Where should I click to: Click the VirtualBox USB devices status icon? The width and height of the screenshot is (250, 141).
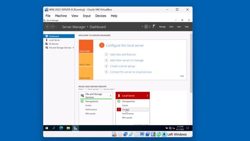coord(131,134)
